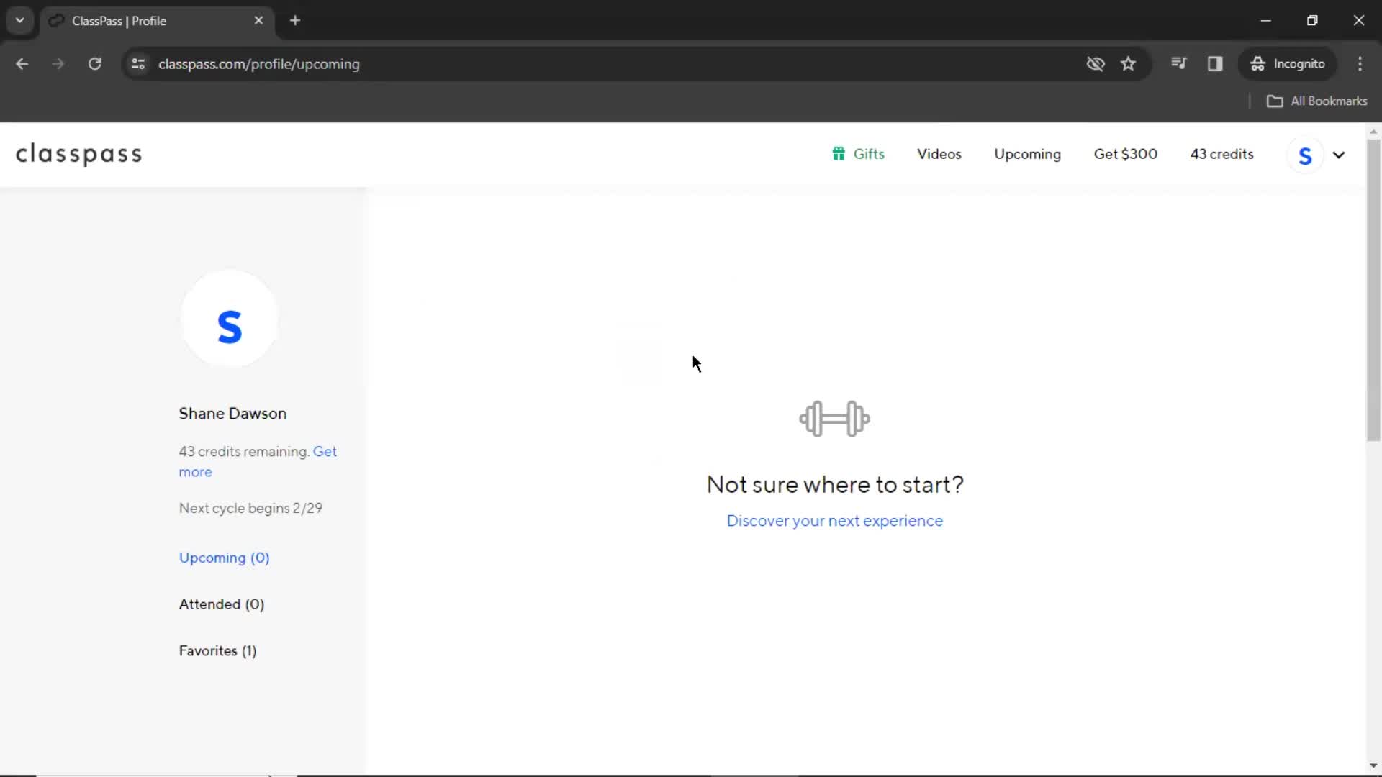Open the Chrome three-dot menu

1360,64
